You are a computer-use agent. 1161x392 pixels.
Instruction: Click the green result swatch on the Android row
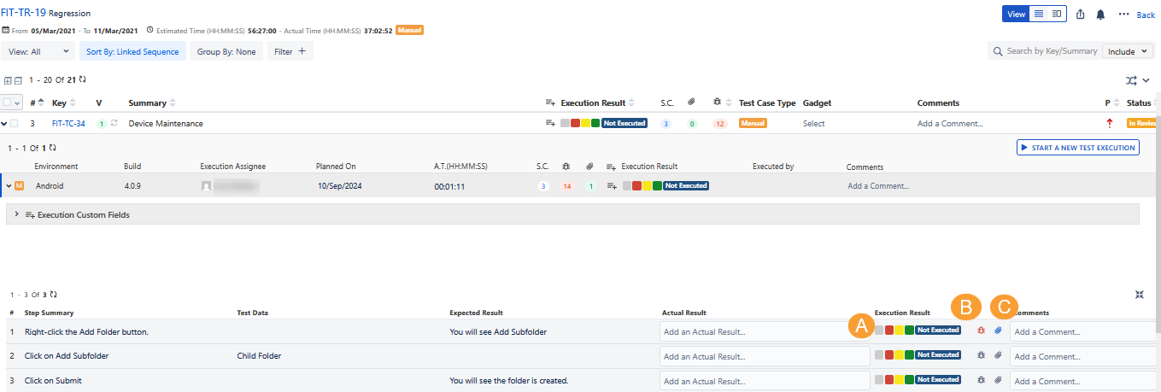click(x=657, y=185)
